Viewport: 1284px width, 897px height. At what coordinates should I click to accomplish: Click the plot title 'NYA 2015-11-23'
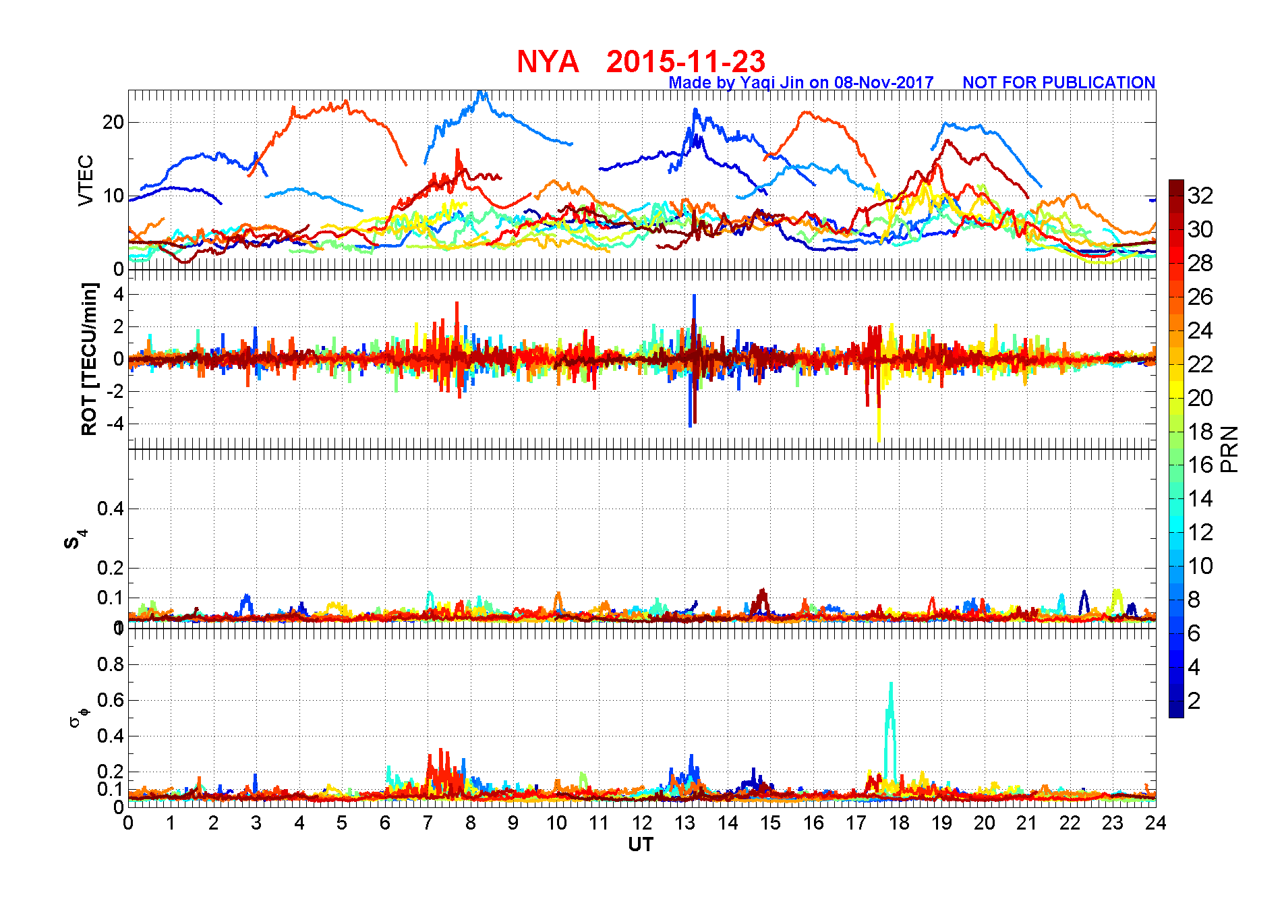[641, 61]
